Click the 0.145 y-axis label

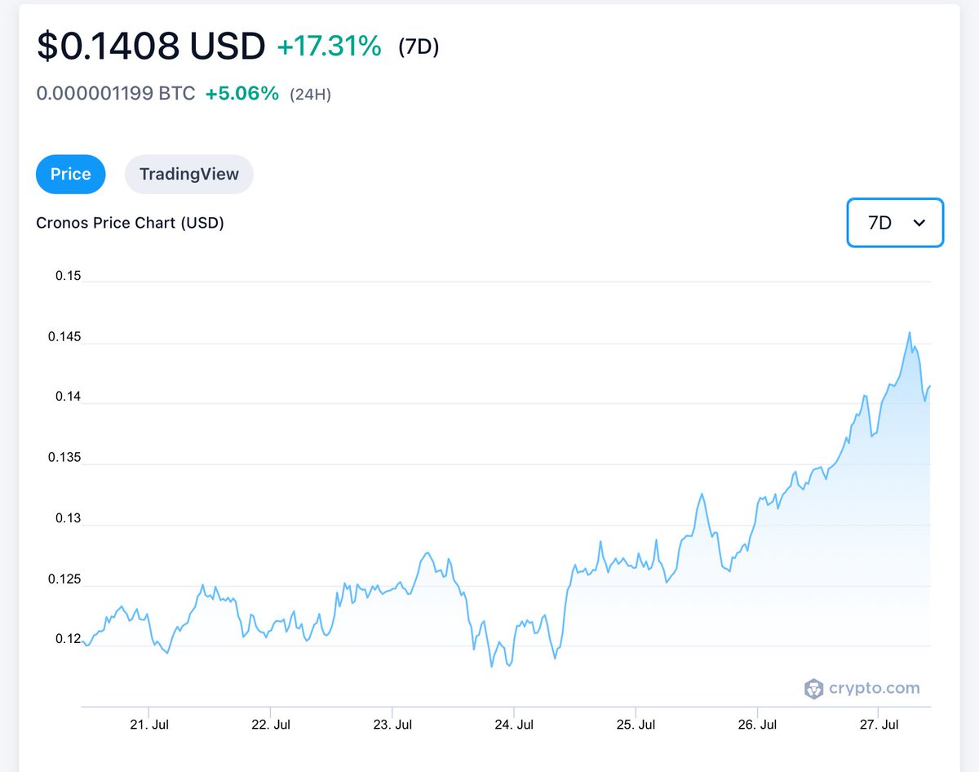64,336
